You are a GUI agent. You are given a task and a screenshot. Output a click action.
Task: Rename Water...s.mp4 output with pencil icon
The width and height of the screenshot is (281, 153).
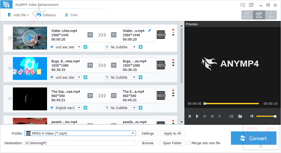pyautogui.click(x=150, y=30)
